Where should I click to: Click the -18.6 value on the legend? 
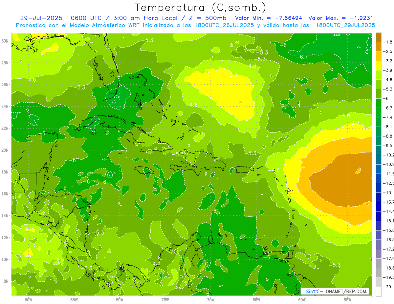tap(388, 268)
